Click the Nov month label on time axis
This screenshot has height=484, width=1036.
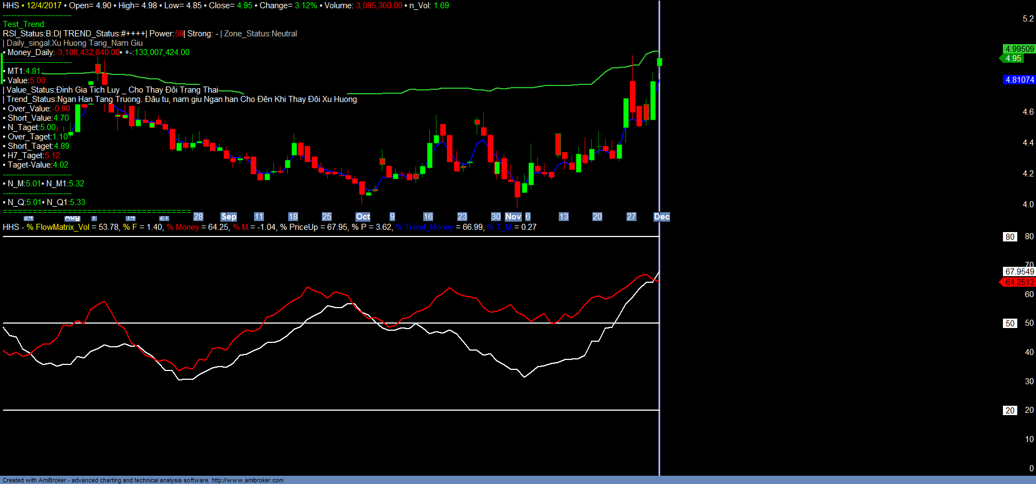coord(513,217)
